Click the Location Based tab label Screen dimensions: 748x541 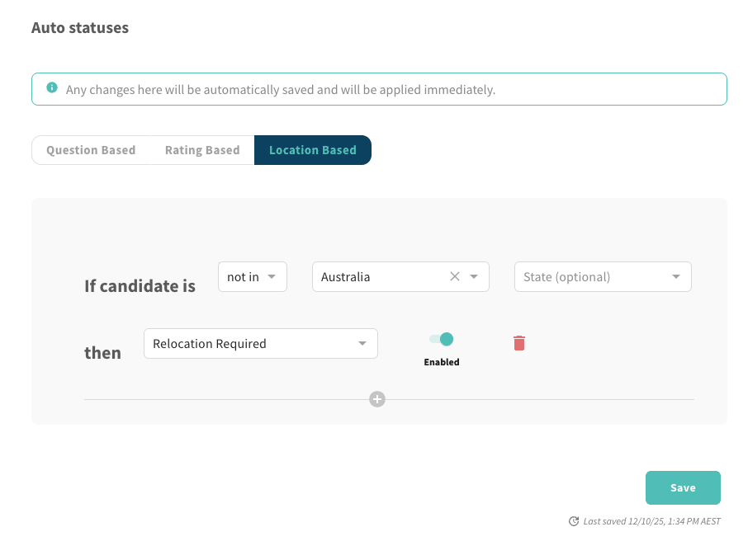point(312,149)
